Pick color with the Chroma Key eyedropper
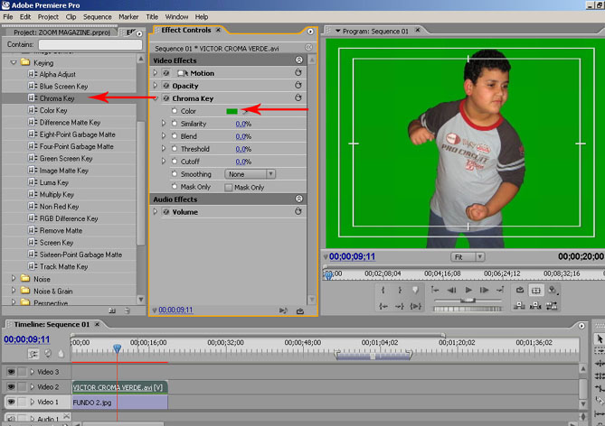 (x=245, y=111)
